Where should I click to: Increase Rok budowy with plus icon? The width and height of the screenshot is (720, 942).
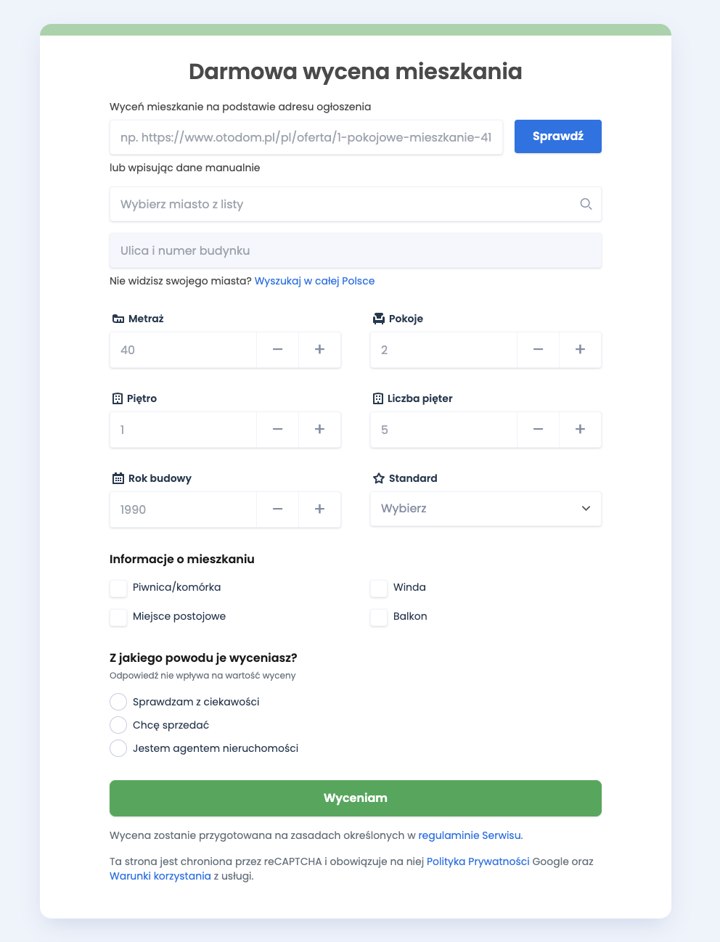pos(319,509)
